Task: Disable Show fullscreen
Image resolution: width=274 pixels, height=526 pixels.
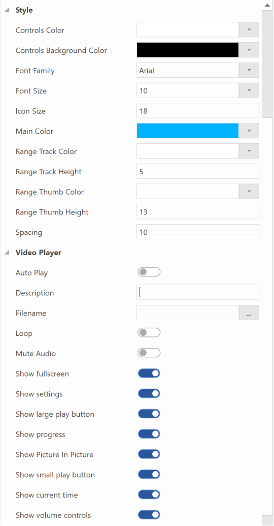Action: click(149, 374)
